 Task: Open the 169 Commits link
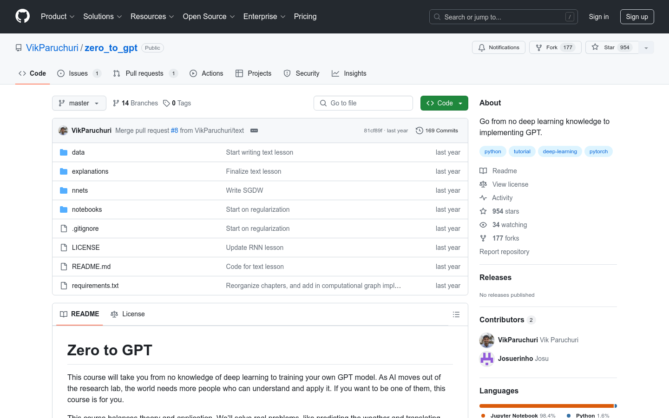pos(437,131)
